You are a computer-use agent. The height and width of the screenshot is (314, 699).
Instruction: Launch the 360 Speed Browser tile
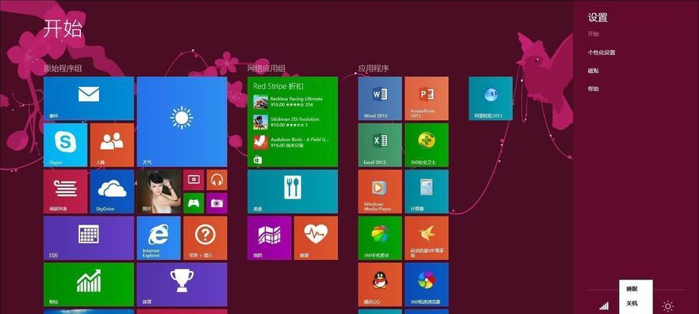[426, 284]
